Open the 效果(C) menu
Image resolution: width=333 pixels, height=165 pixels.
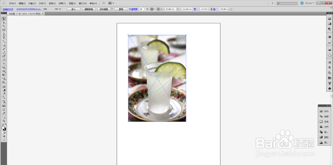pyautogui.click(x=62, y=3)
